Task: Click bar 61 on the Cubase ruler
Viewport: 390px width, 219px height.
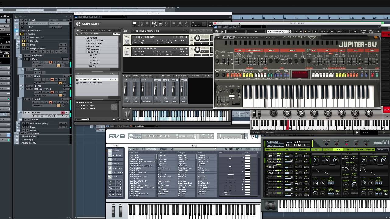Action: [x=242, y=18]
